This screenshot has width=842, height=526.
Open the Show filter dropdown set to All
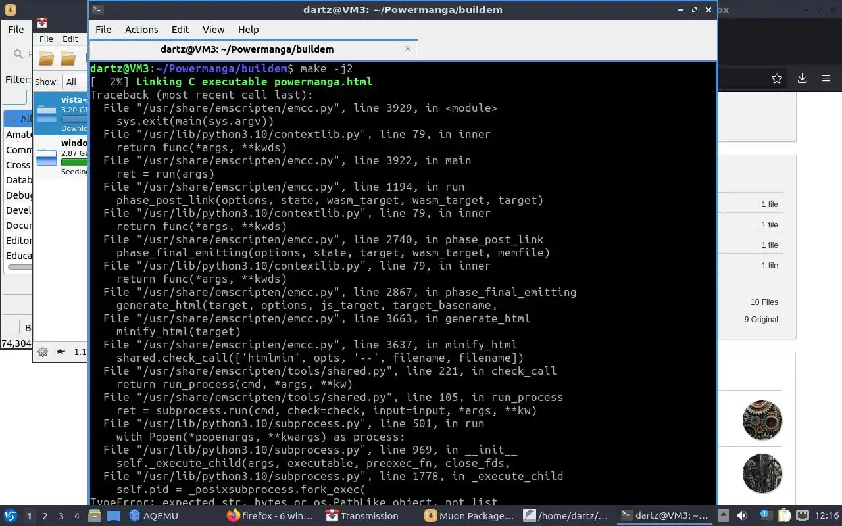coord(75,82)
